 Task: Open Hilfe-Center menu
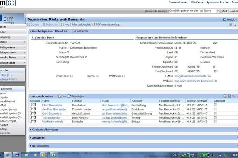click(x=197, y=2)
